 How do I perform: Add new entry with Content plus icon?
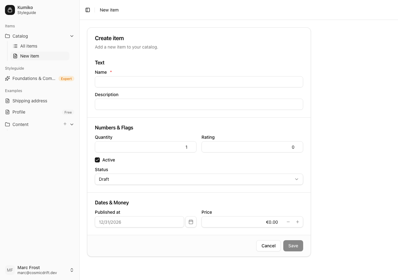click(x=65, y=124)
